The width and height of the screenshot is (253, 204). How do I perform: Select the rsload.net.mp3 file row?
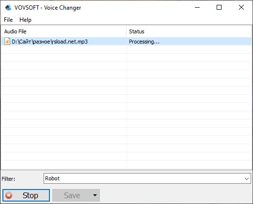pos(126,42)
